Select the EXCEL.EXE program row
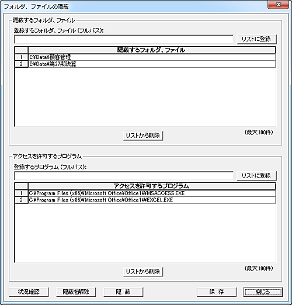Screen dimensions: 292x305 click(152, 200)
